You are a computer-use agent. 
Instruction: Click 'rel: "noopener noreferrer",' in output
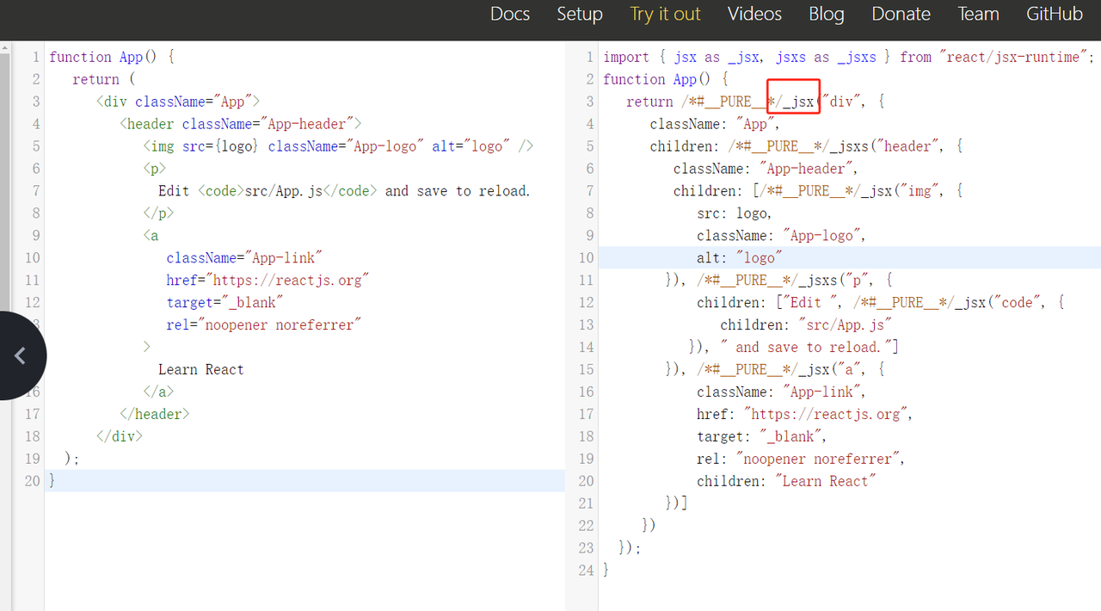click(801, 459)
